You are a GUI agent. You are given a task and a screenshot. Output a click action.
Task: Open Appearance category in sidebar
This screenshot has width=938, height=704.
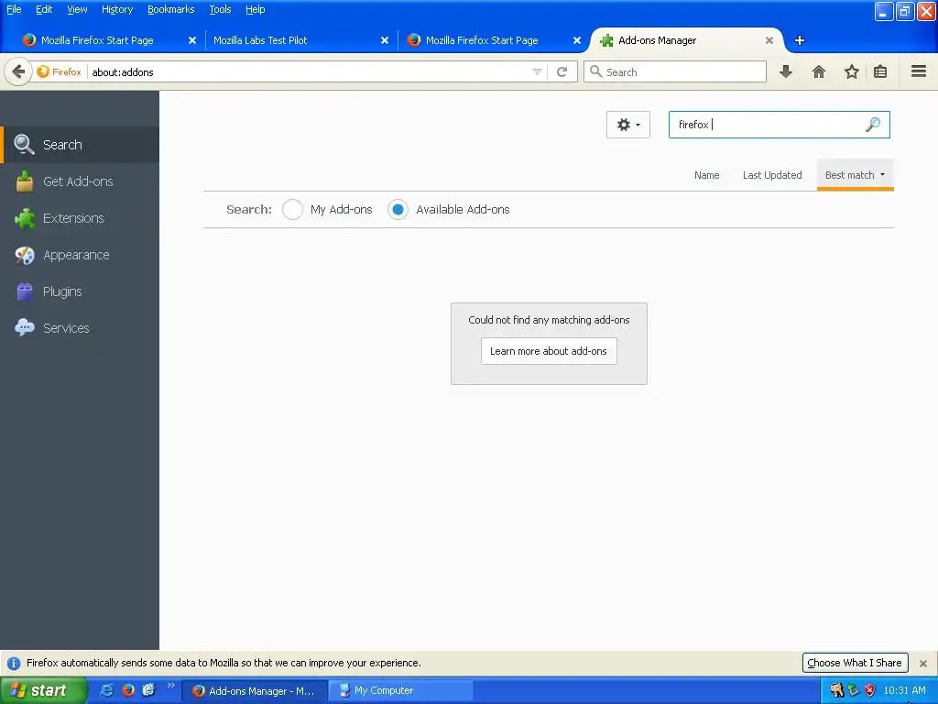click(81, 255)
